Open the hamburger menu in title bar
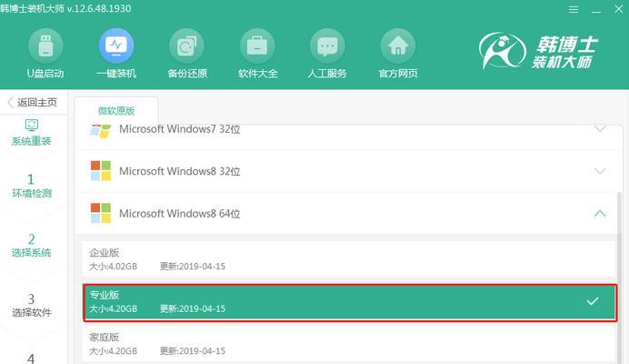 (x=574, y=9)
